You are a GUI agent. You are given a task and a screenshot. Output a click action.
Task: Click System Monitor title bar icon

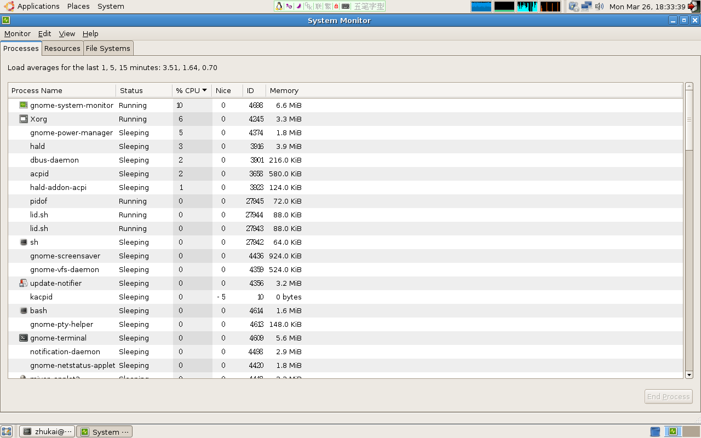(6, 20)
